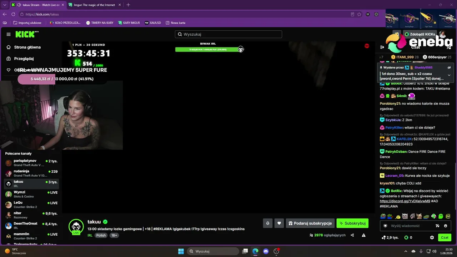The width and height of the screenshot is (457, 257).
Task: Open KOŁO PRZEDŁUŻA bookmark
Action: (65, 23)
